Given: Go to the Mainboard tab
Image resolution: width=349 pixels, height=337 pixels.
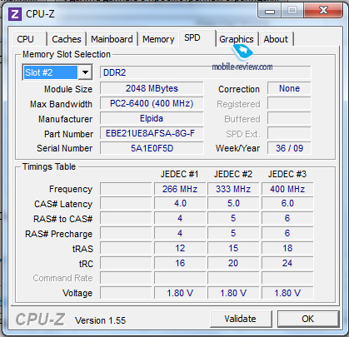Looking at the screenshot, I should (112, 39).
